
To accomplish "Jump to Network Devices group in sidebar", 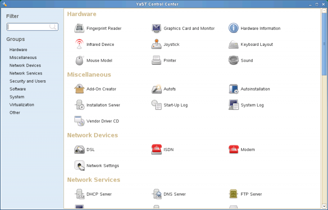I will tap(25, 65).
